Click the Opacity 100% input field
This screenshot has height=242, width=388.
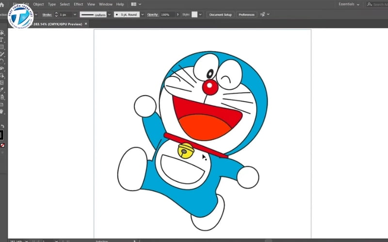point(165,15)
